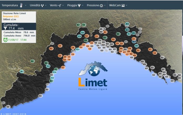Select the 12.0 rainfall station marker
Screen dimensions: 183x115
coord(79,36)
